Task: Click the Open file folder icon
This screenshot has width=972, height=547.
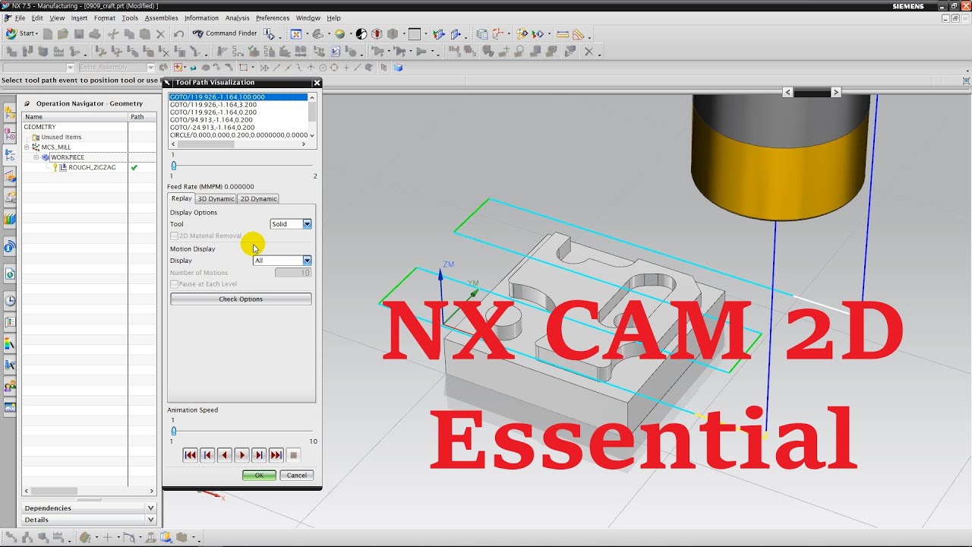Action: click(x=63, y=33)
